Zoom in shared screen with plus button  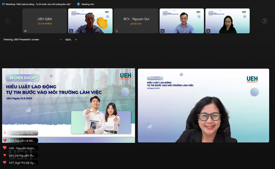point(76,40)
